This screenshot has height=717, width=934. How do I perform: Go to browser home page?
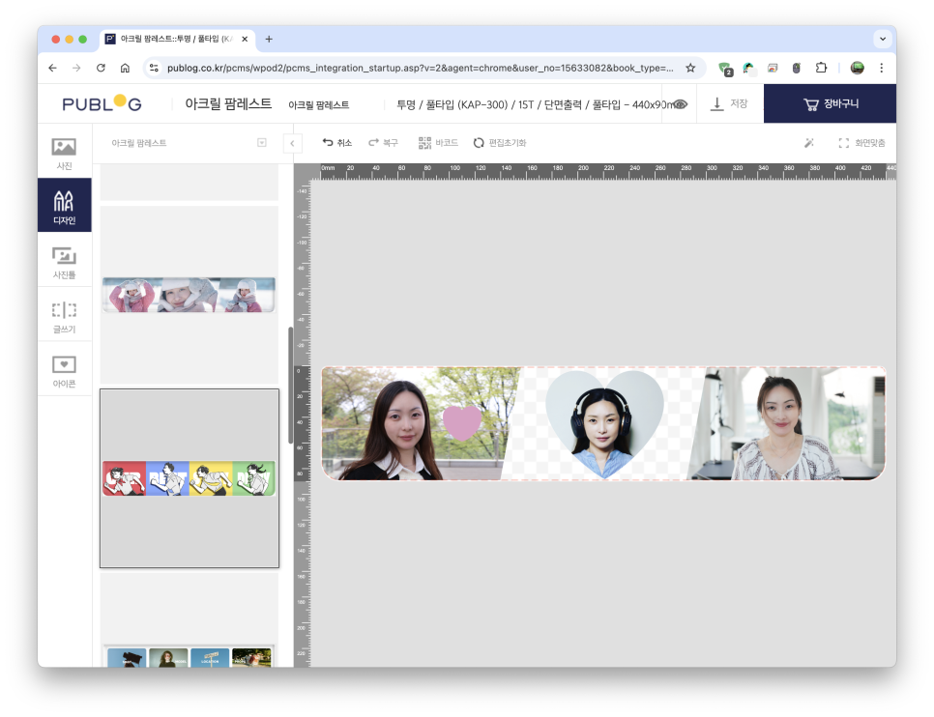click(125, 68)
